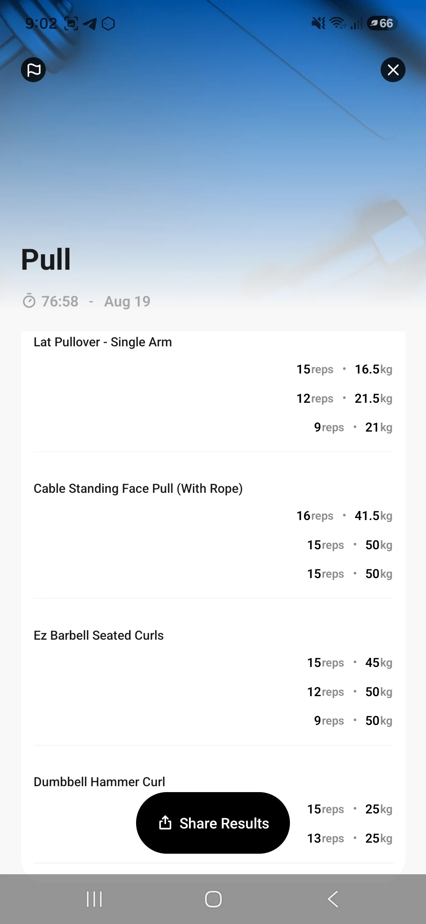
Task: Tap the Android back arrow
Action: coord(333,899)
